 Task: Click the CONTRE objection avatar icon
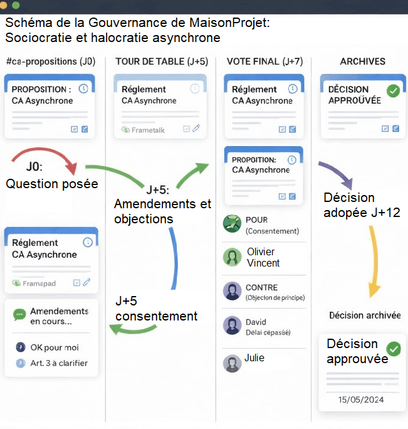(x=233, y=291)
